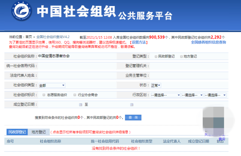Click the 法定代表人姓名 input field
Viewport: 241px width, 156px height.
77,76
